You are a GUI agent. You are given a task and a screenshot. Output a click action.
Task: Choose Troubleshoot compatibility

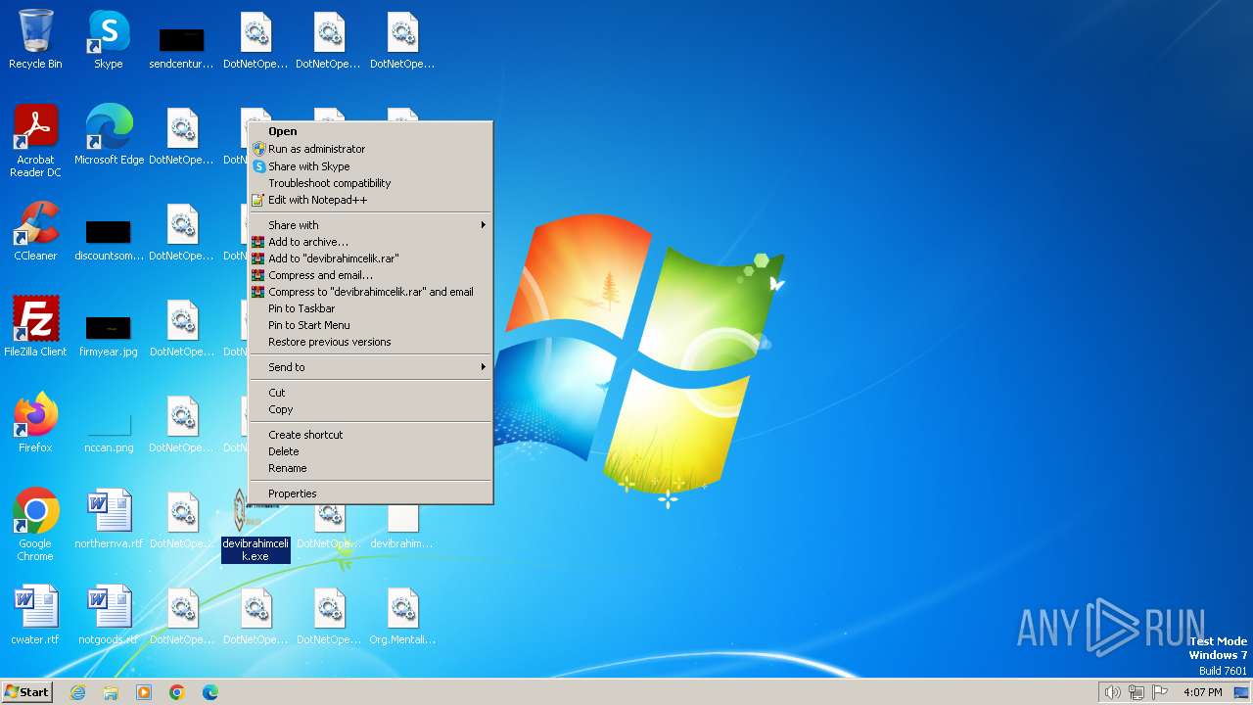tap(370, 183)
